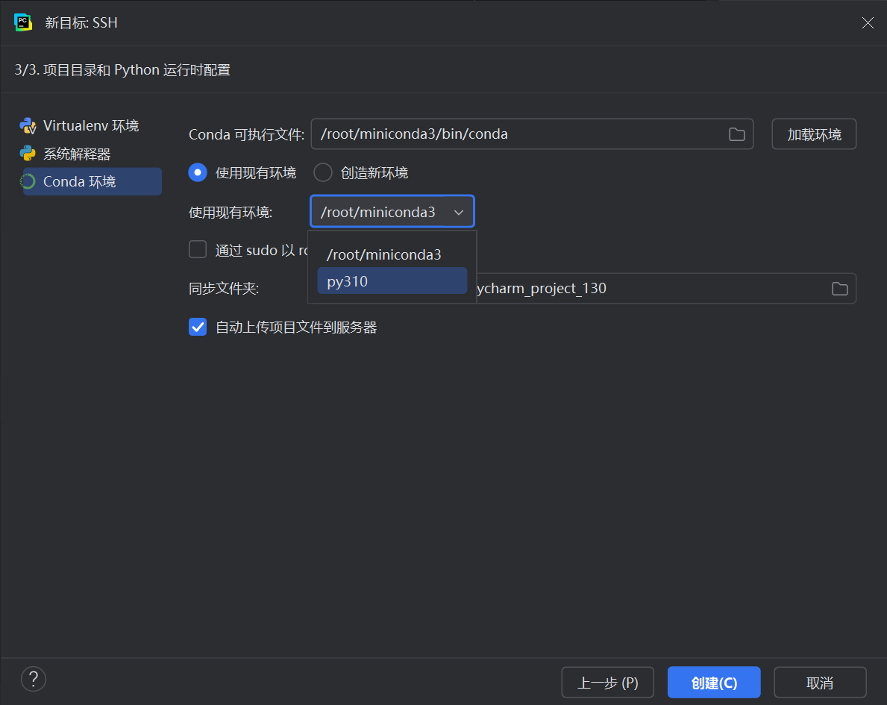Close the 新目标: SSH dialog
The height and width of the screenshot is (705, 887).
(868, 22)
